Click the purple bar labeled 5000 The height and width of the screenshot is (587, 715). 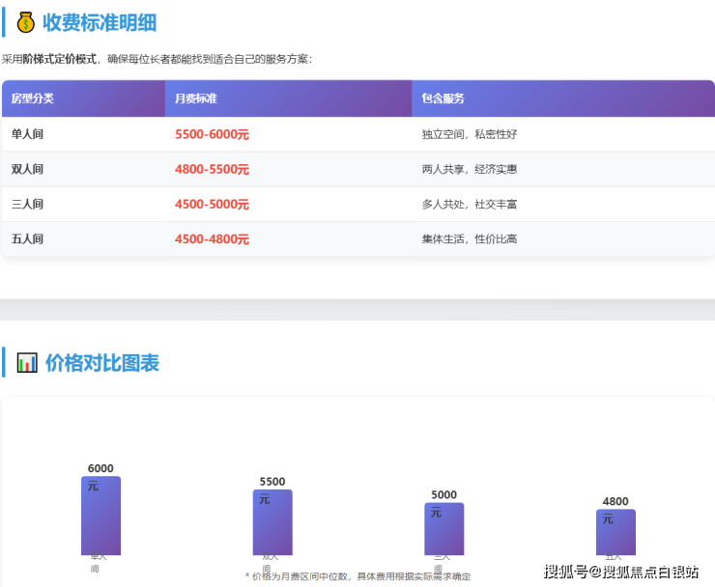pos(444,528)
